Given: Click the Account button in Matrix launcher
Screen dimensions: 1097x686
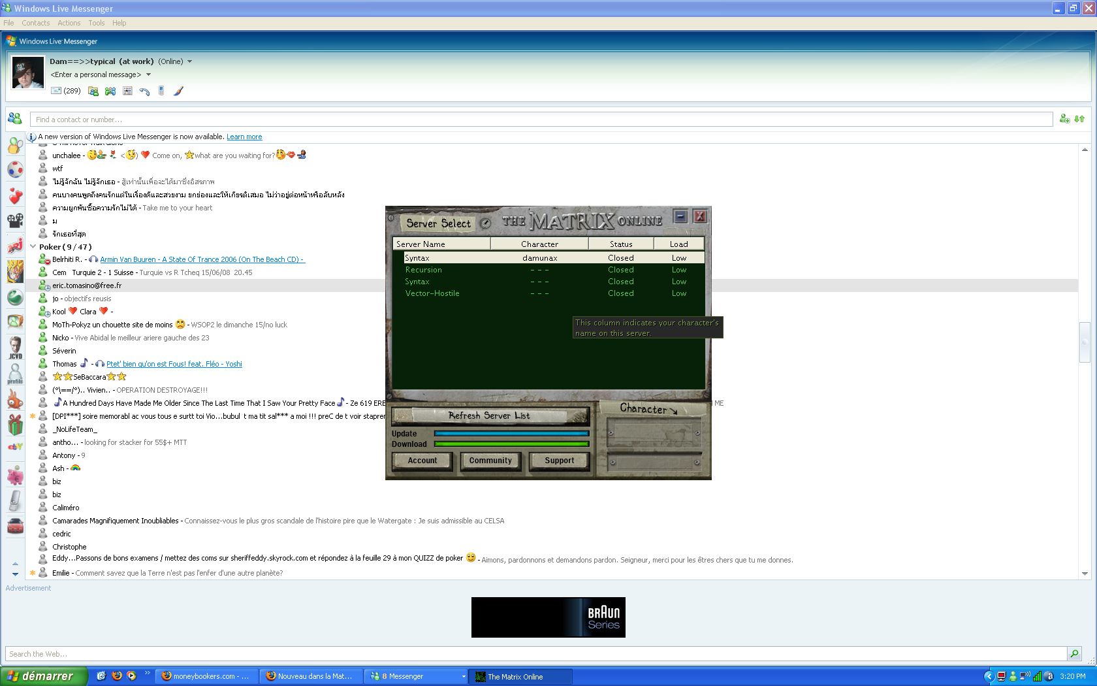Looking at the screenshot, I should pyautogui.click(x=422, y=461).
